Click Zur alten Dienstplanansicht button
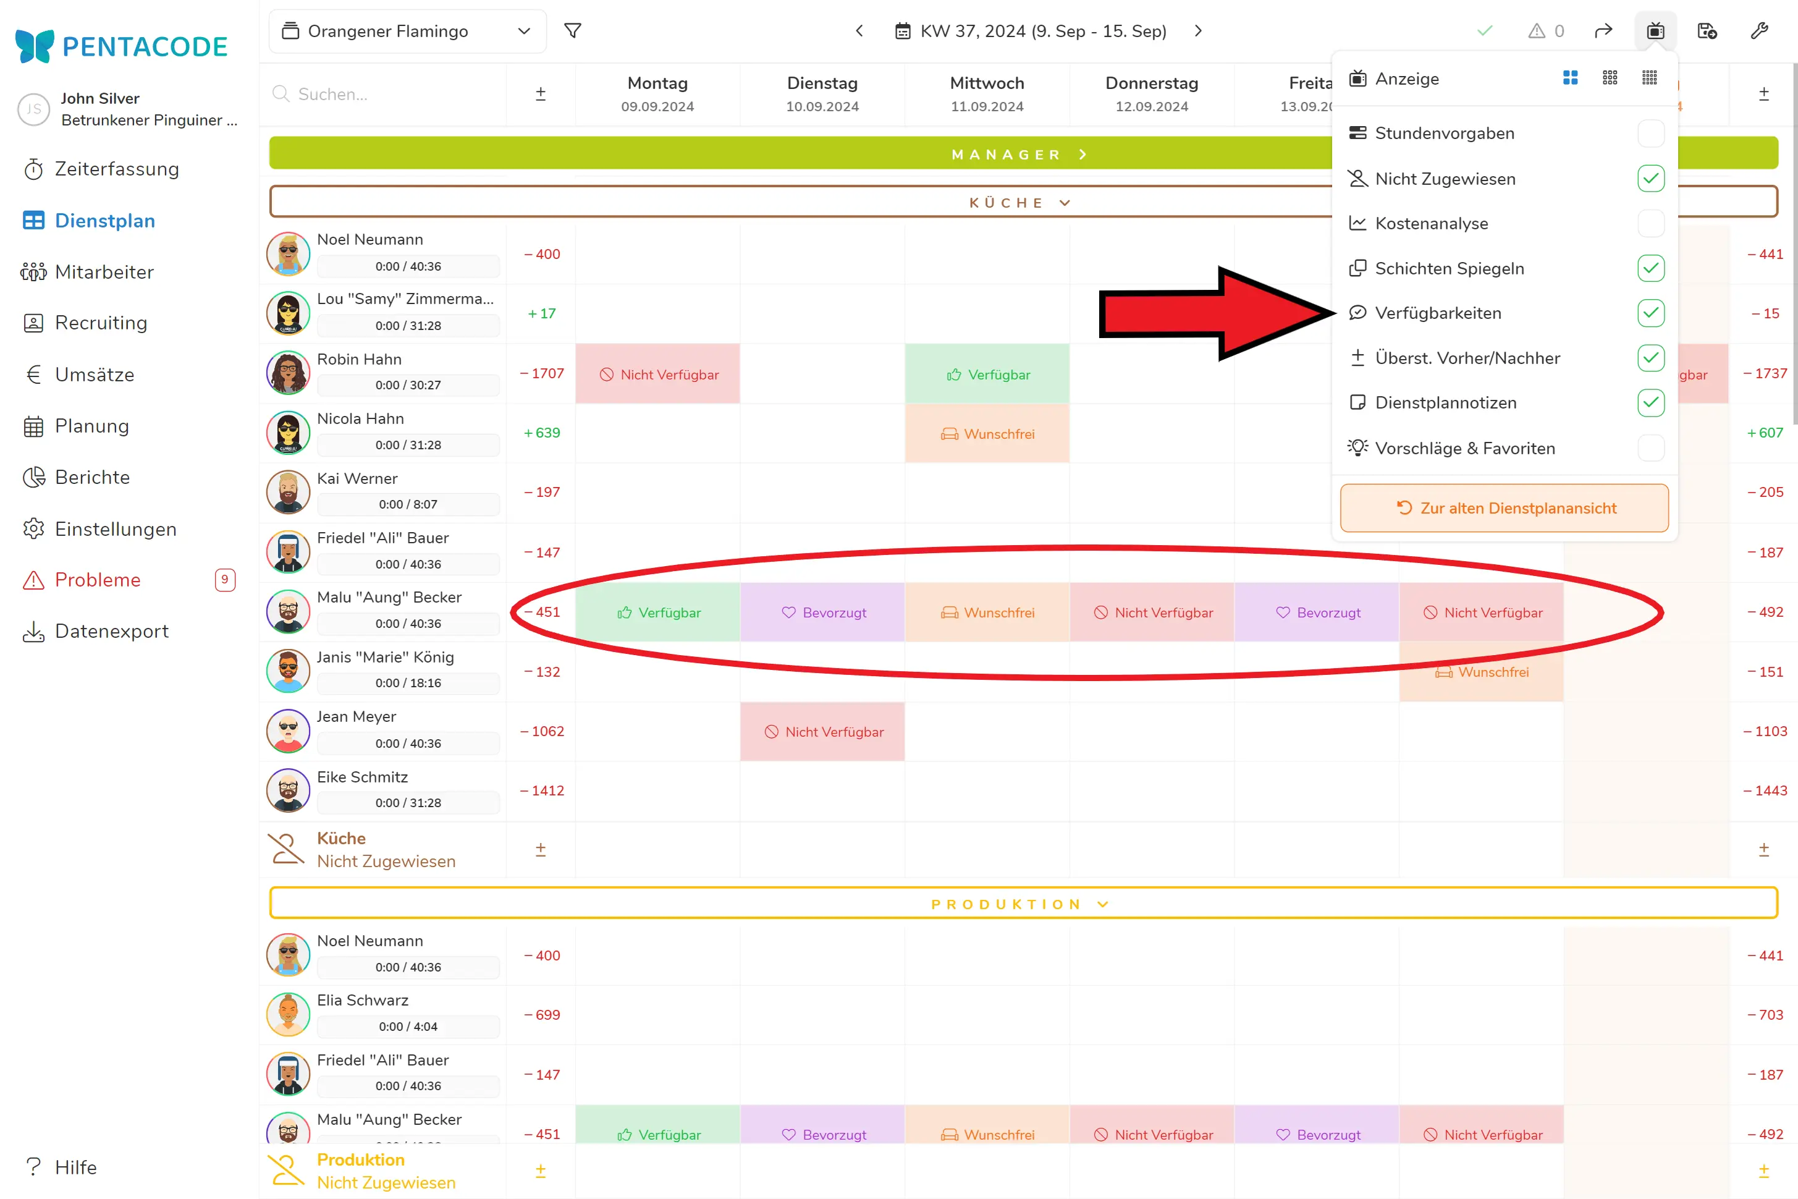The image size is (1798, 1199). [x=1504, y=508]
